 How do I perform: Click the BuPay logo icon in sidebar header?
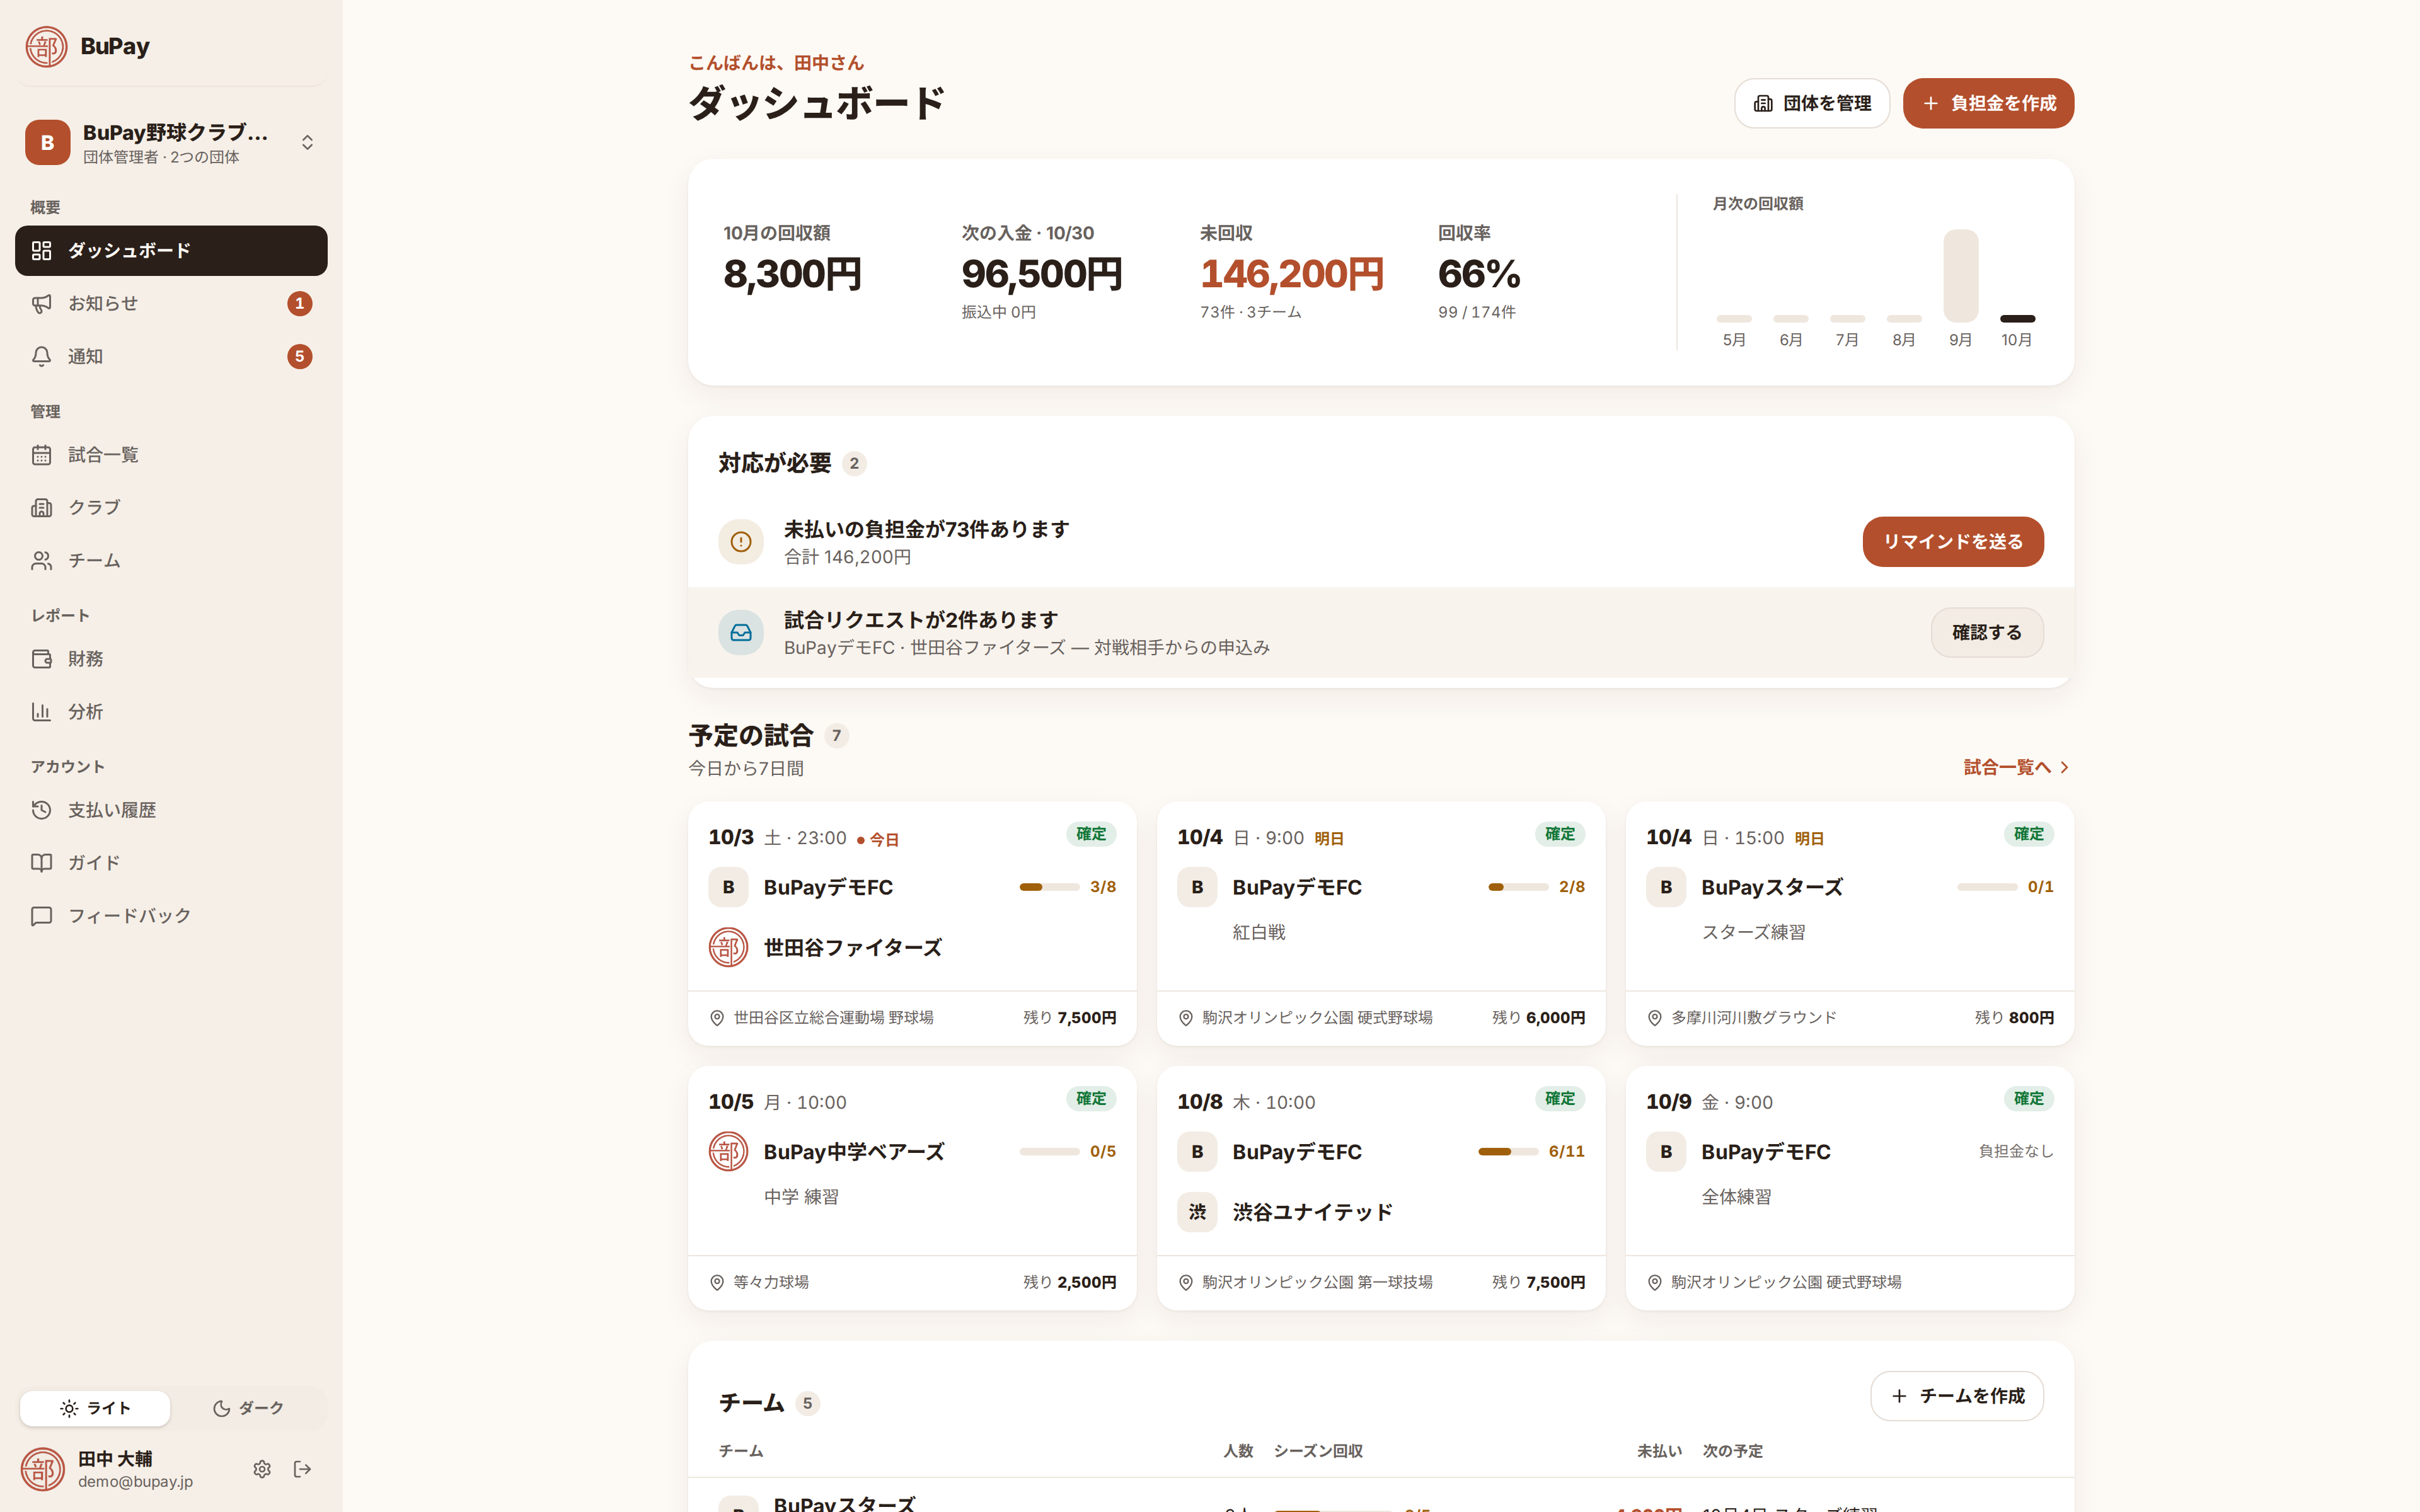[x=46, y=46]
